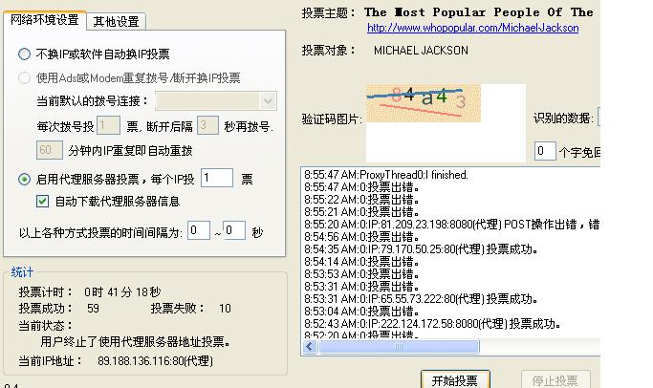This screenshot has width=653, height=388.
Task: Open the 其他设置 tab
Action: point(115,21)
